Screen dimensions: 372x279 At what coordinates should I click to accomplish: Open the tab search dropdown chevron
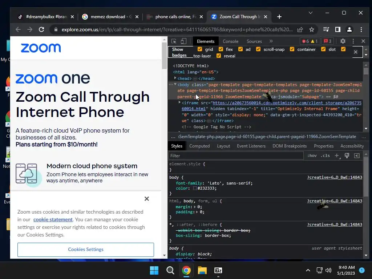coord(311,13)
